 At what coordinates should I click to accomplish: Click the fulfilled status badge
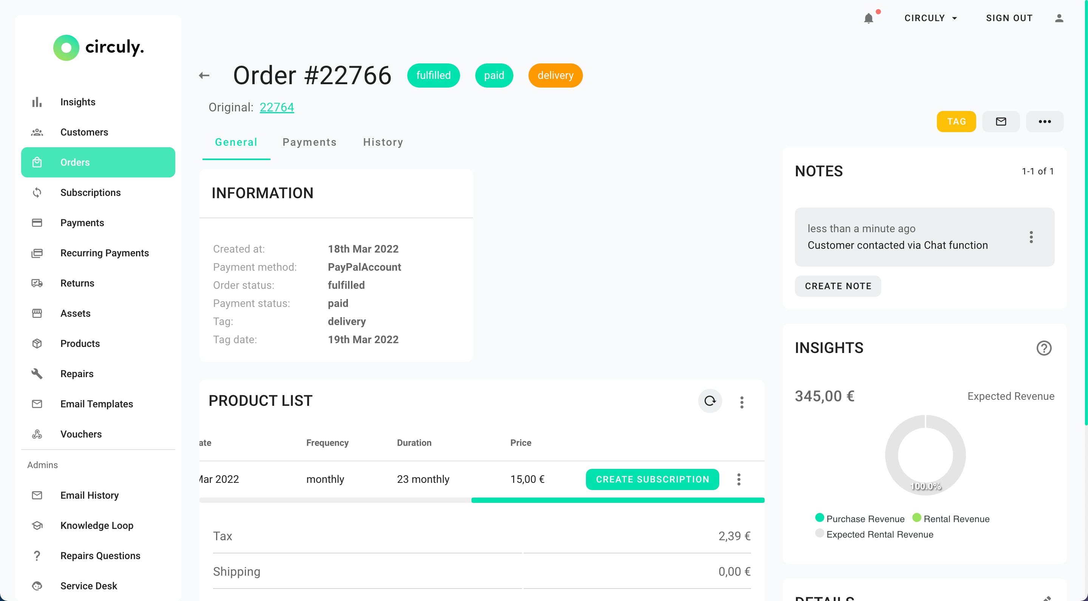433,76
